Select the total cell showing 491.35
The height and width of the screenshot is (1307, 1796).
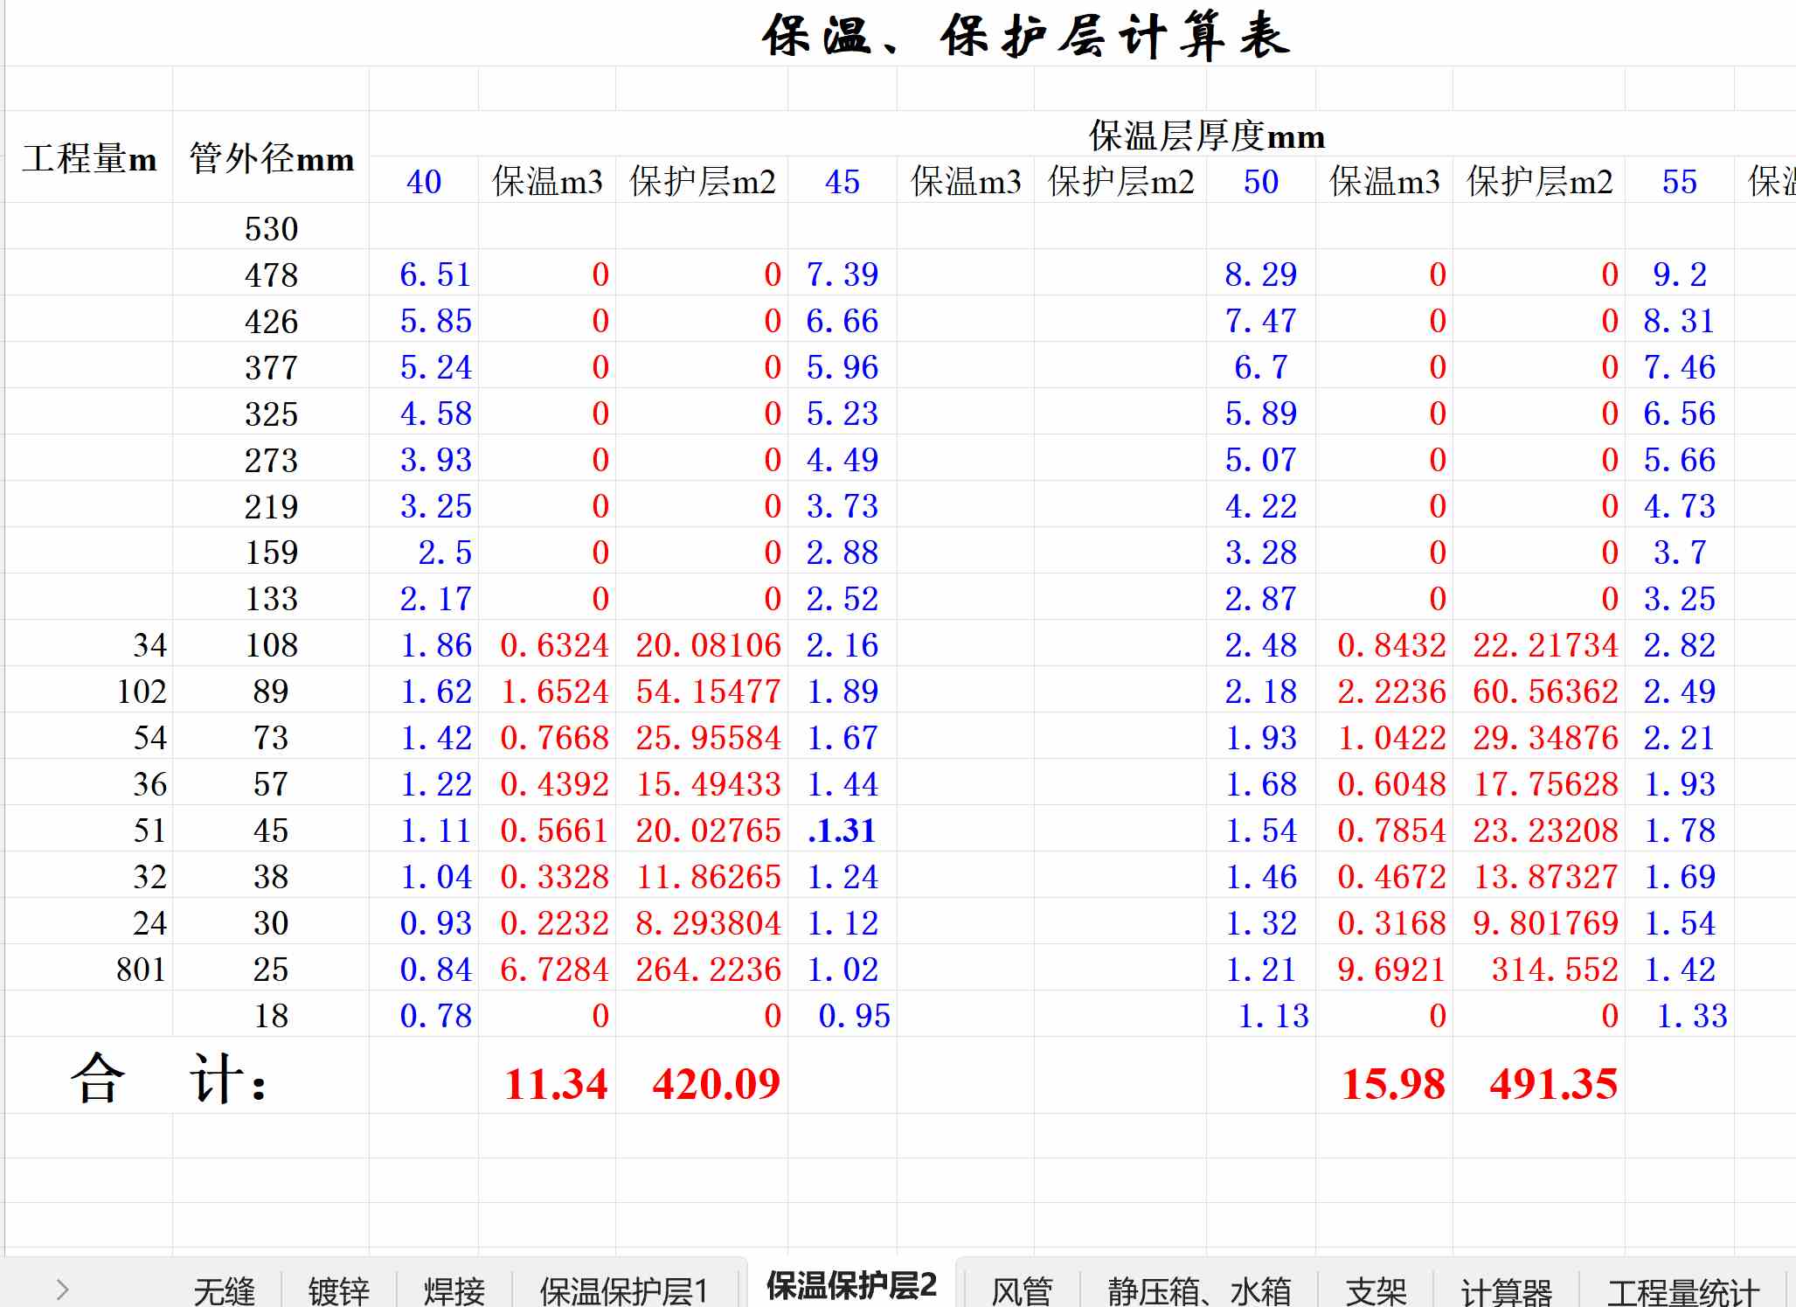point(1552,1083)
